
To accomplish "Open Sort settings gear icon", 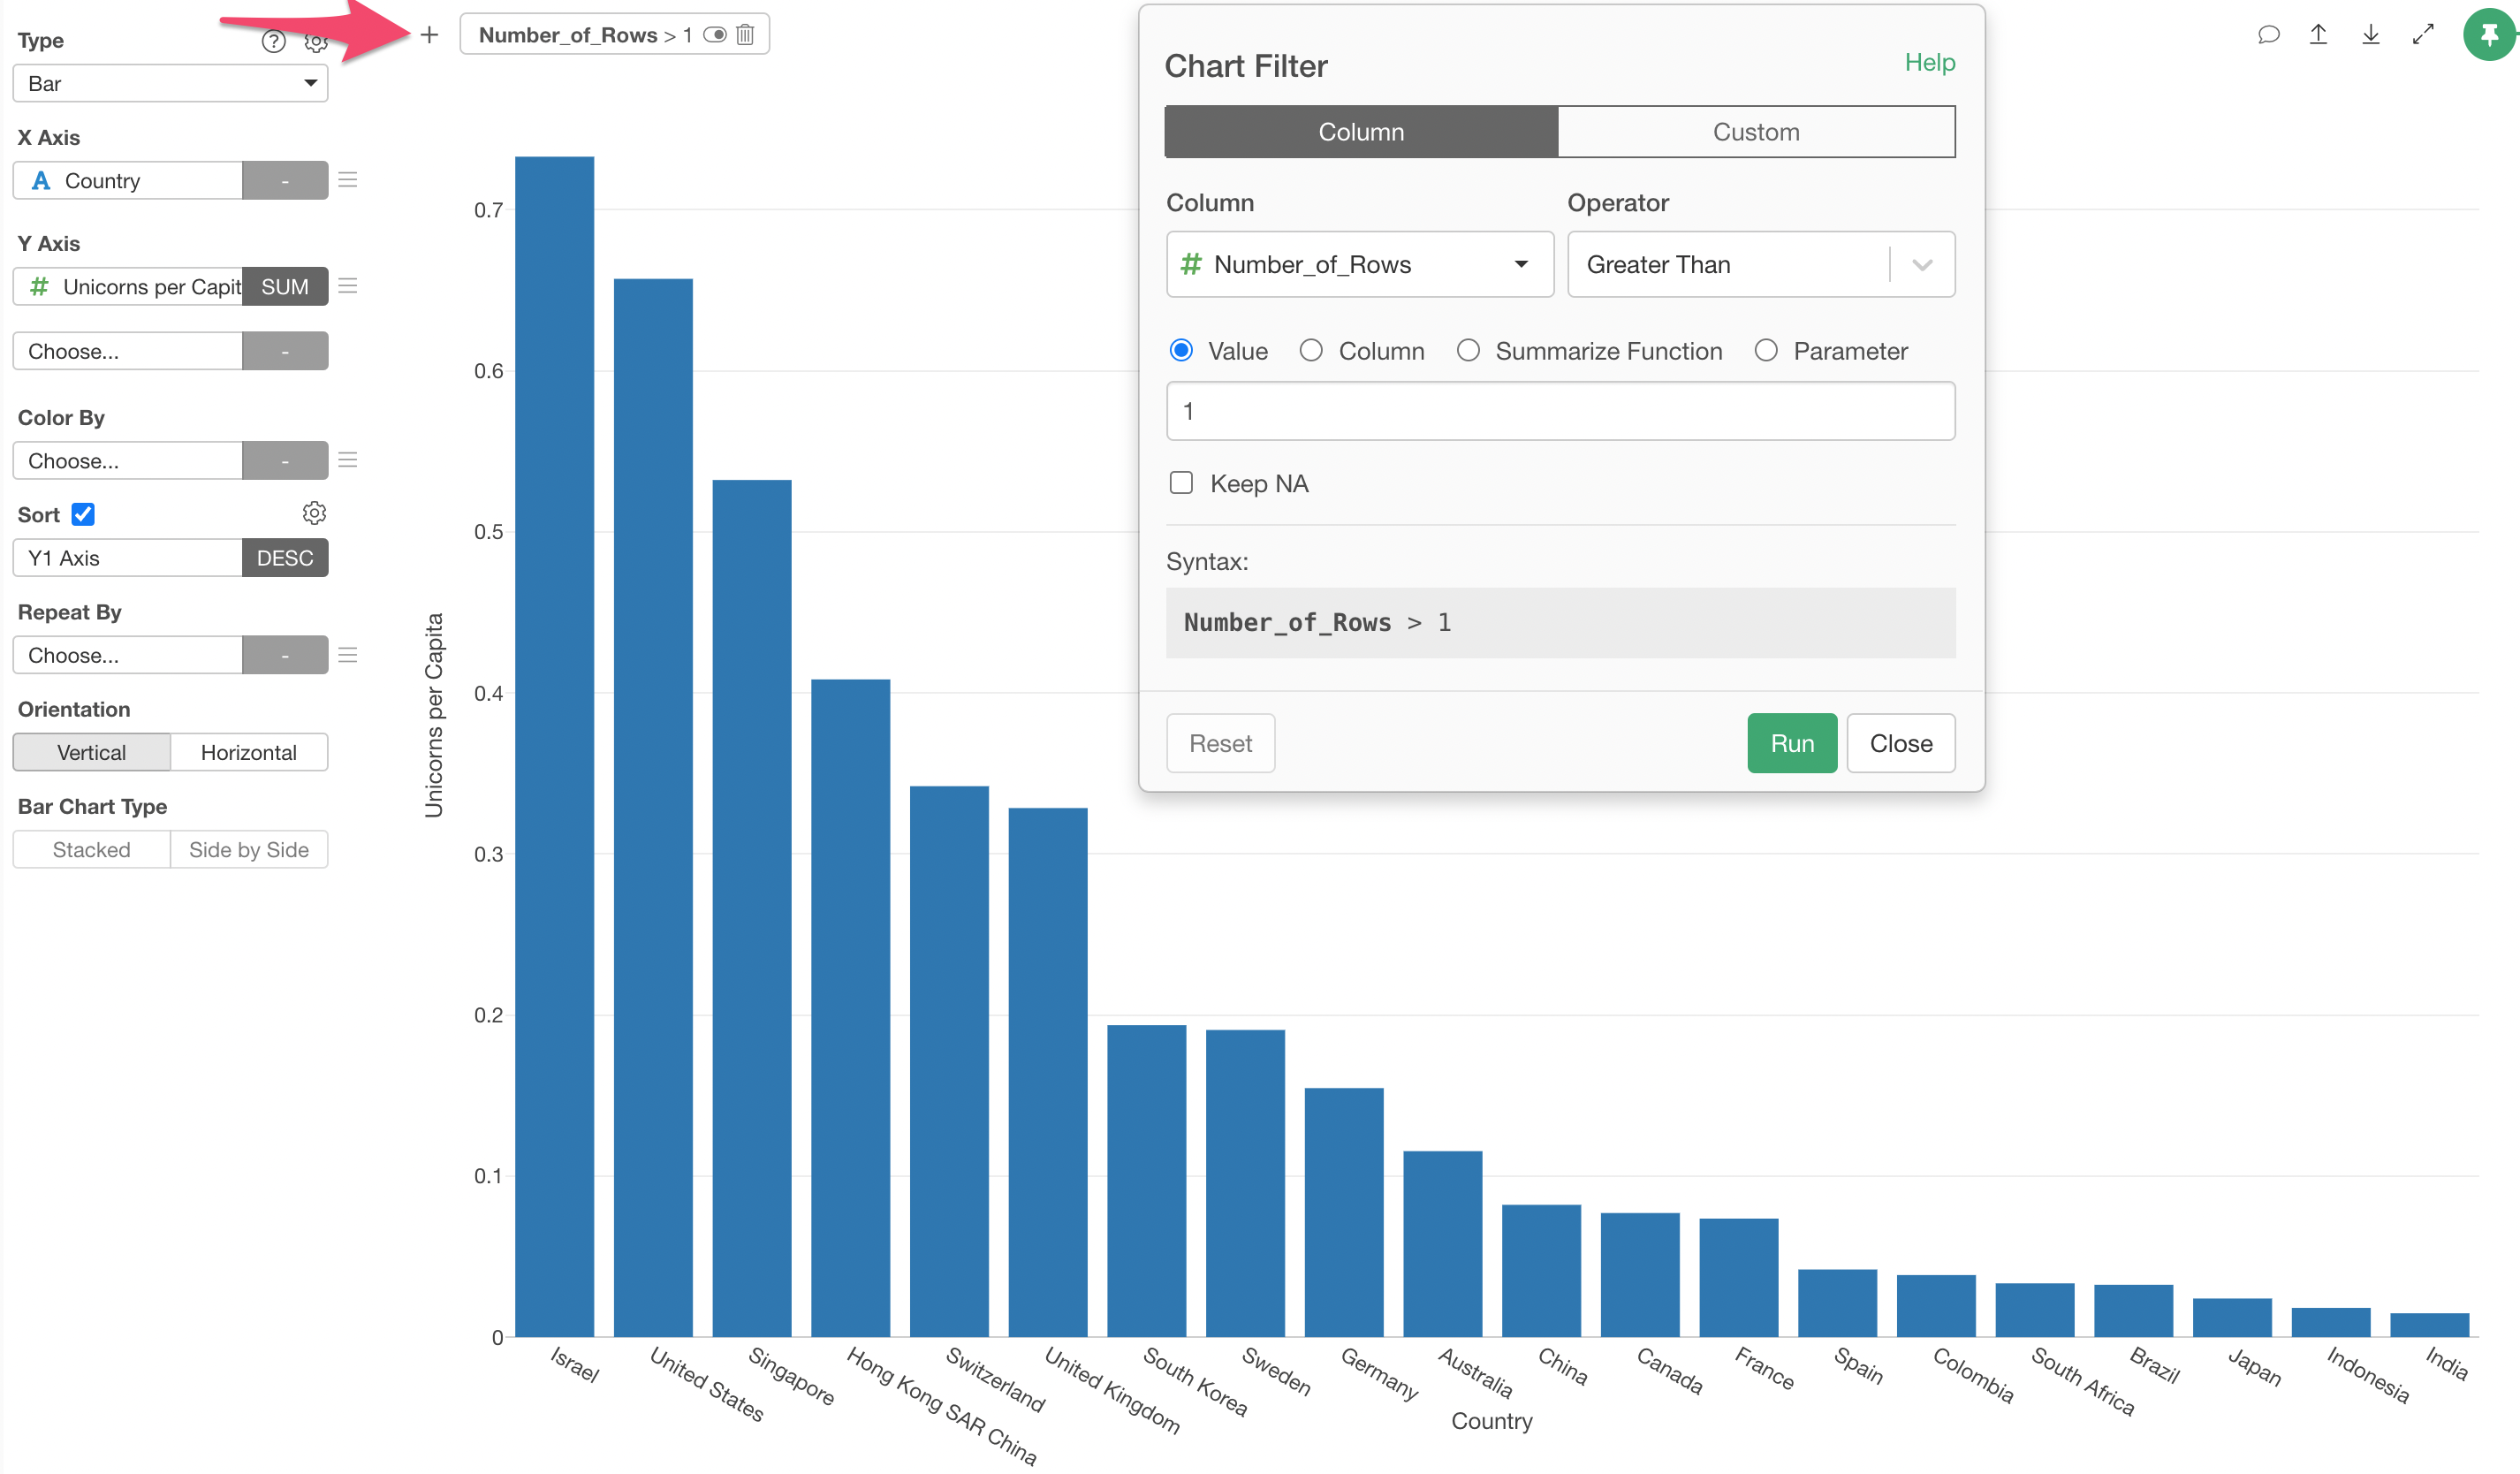I will point(314,513).
